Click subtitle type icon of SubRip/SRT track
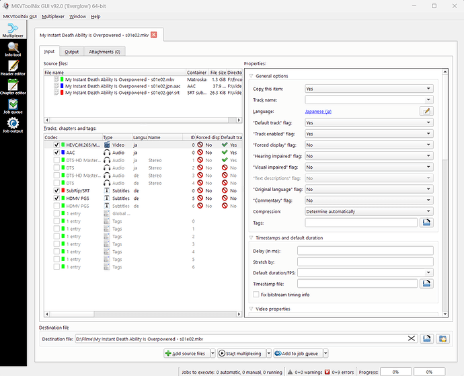Viewport: 464px width, 376px height. pos(107,190)
